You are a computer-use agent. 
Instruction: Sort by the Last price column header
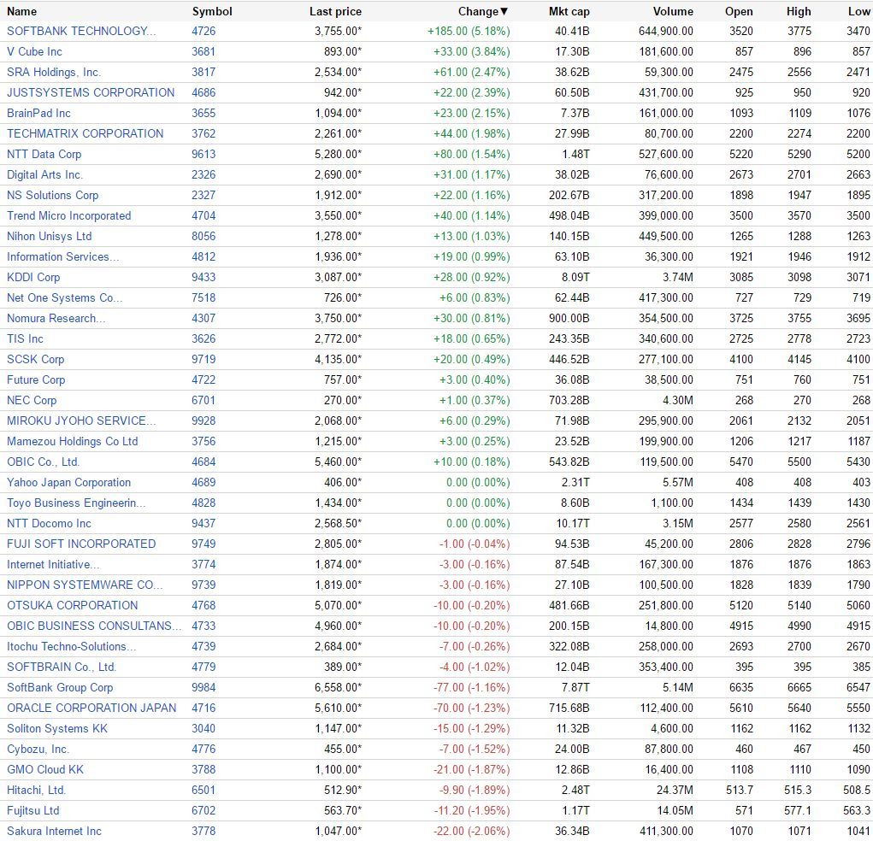pyautogui.click(x=335, y=11)
